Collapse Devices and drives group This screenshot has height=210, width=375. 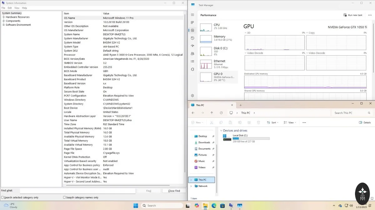coord(221,131)
